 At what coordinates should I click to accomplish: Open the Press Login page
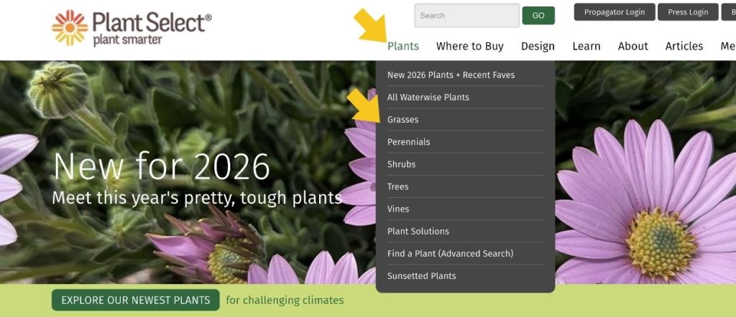pyautogui.click(x=687, y=12)
